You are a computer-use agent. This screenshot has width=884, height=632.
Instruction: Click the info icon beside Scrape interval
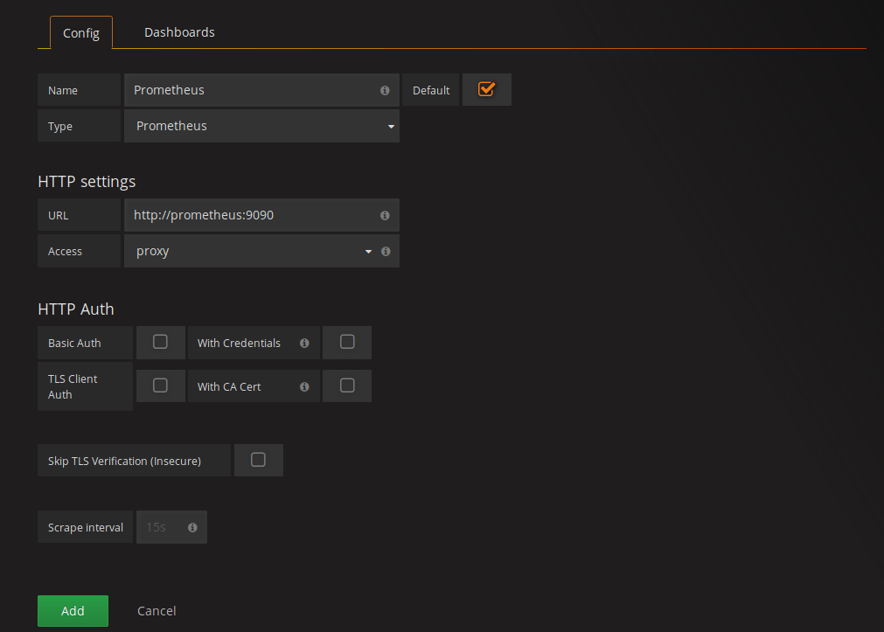(191, 527)
